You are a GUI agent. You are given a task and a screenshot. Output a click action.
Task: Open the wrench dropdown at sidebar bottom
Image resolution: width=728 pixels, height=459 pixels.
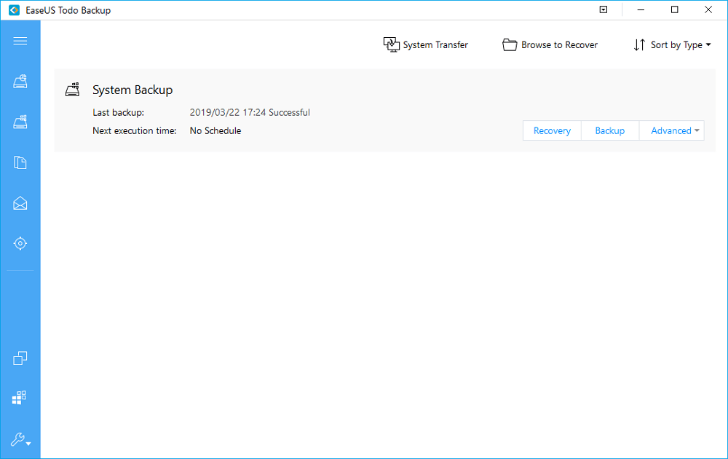pos(20,440)
